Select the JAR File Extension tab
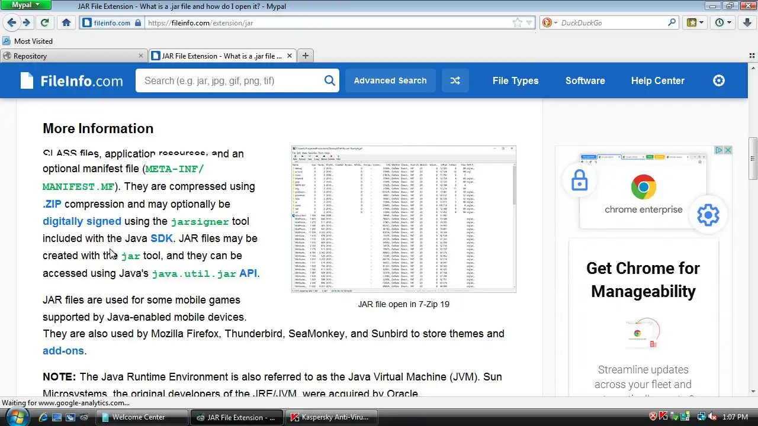Viewport: 758px width, 426px height. pyautogui.click(x=222, y=56)
